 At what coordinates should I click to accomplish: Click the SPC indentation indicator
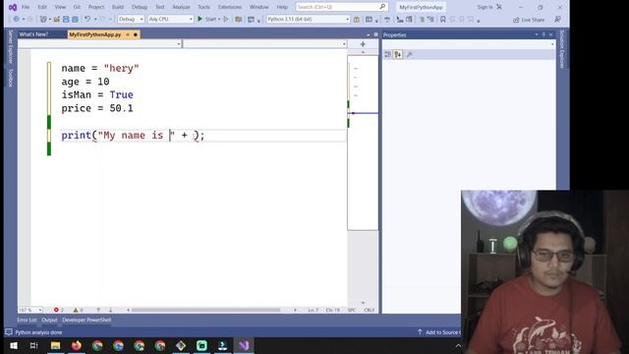pos(352,310)
